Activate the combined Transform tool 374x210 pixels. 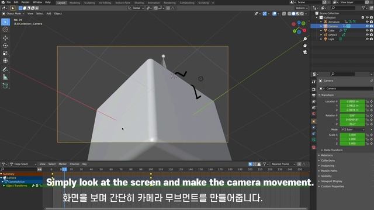(5, 61)
